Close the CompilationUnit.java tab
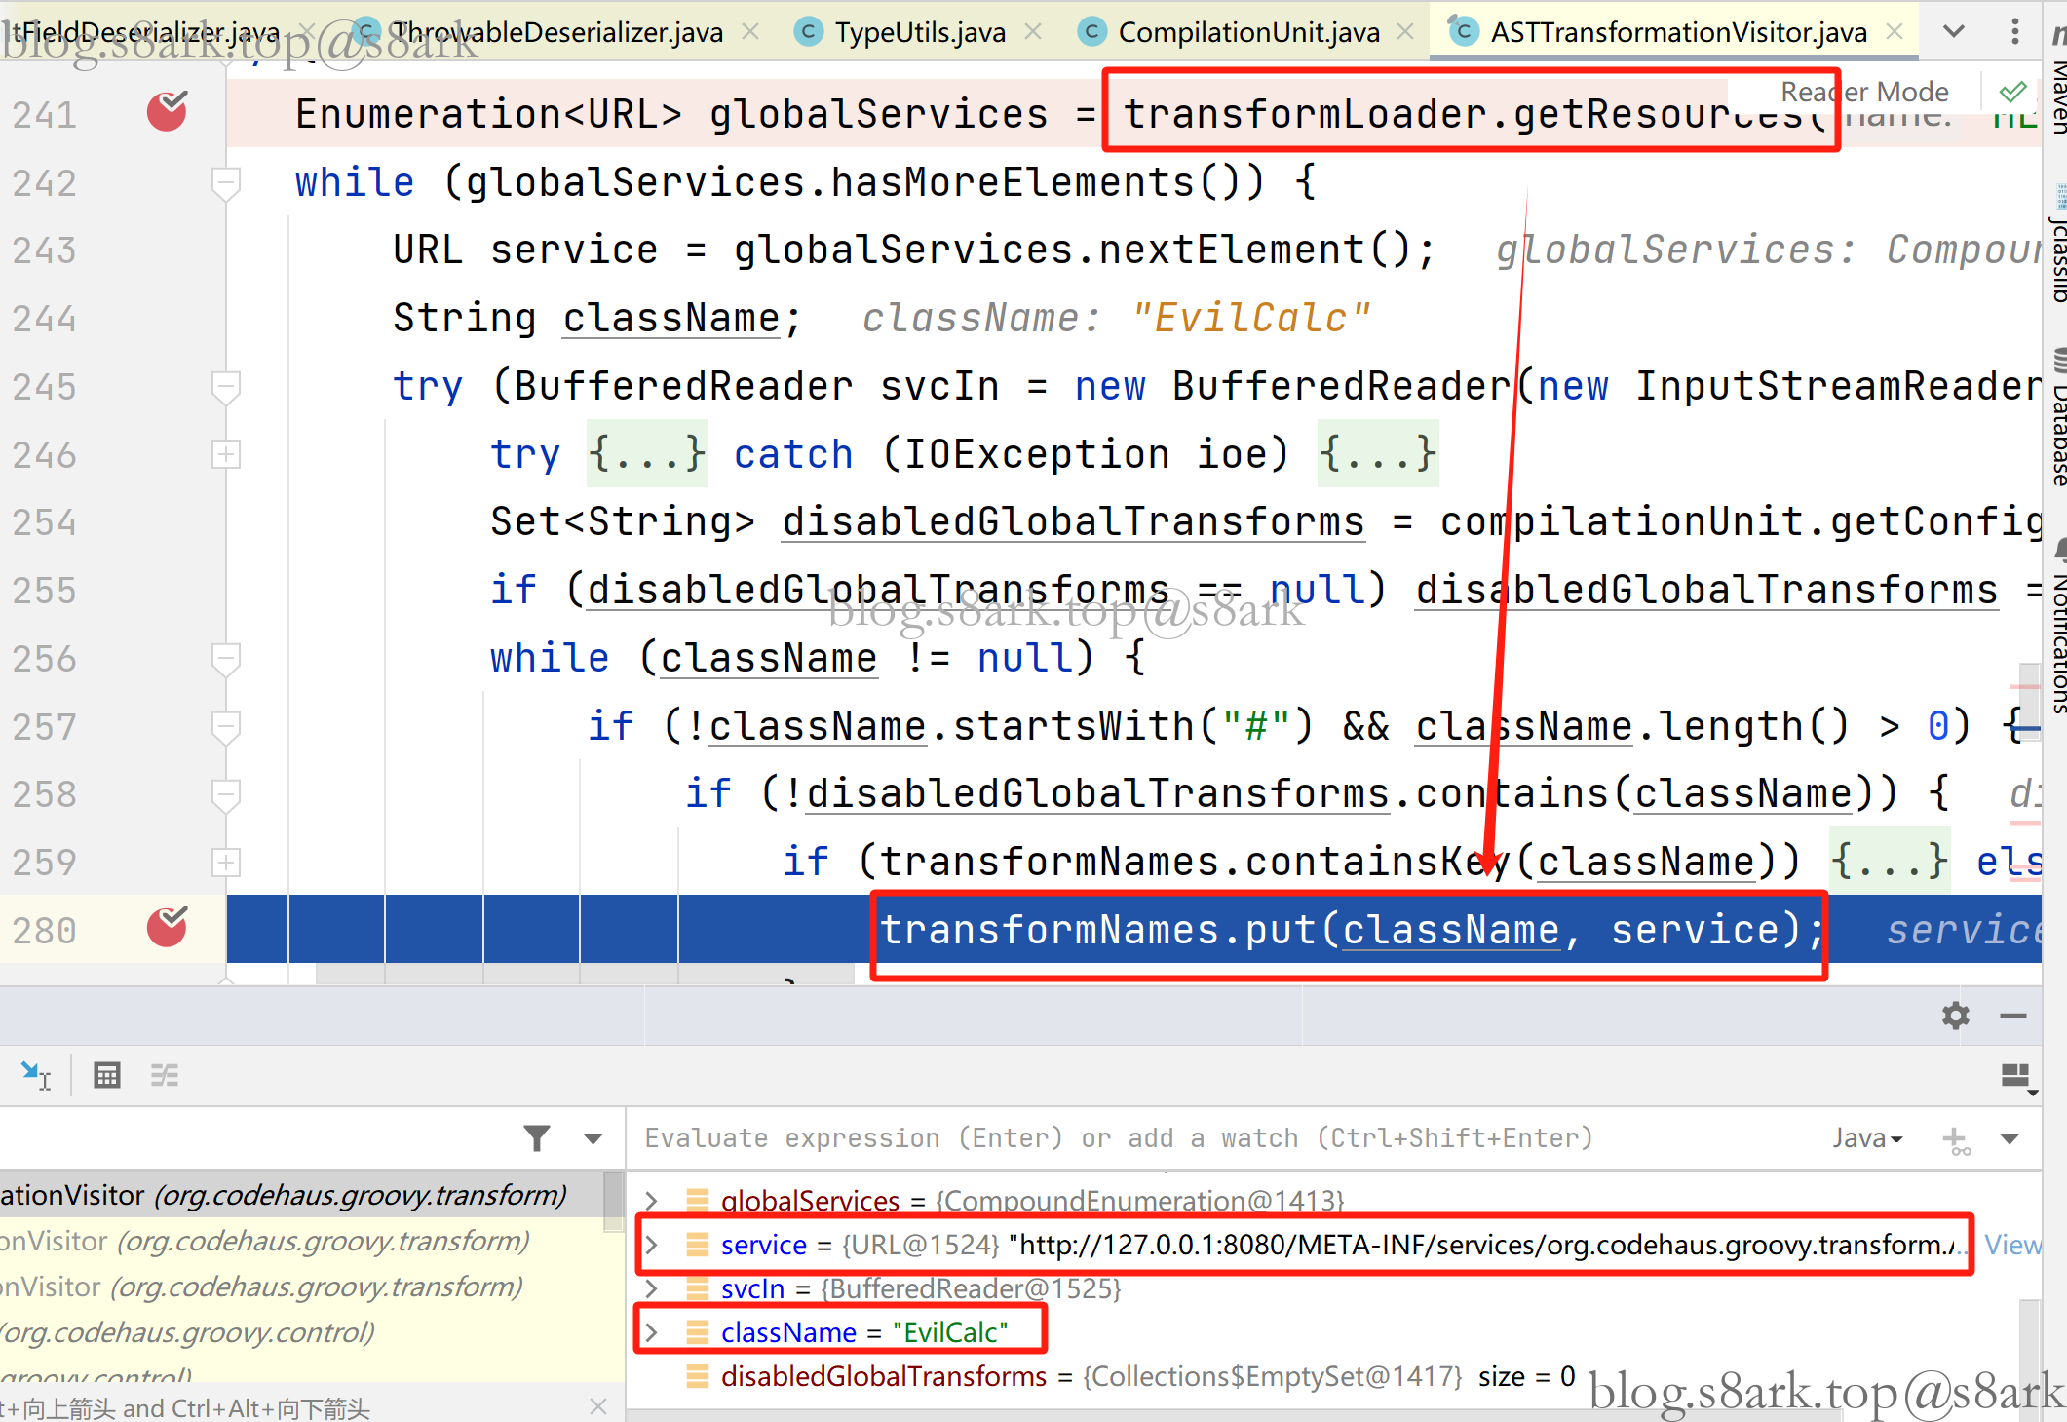Screen dimensions: 2067x1422 pos(1405,32)
